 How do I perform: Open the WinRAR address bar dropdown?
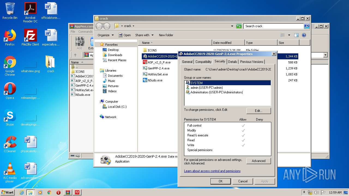tap(325, 55)
